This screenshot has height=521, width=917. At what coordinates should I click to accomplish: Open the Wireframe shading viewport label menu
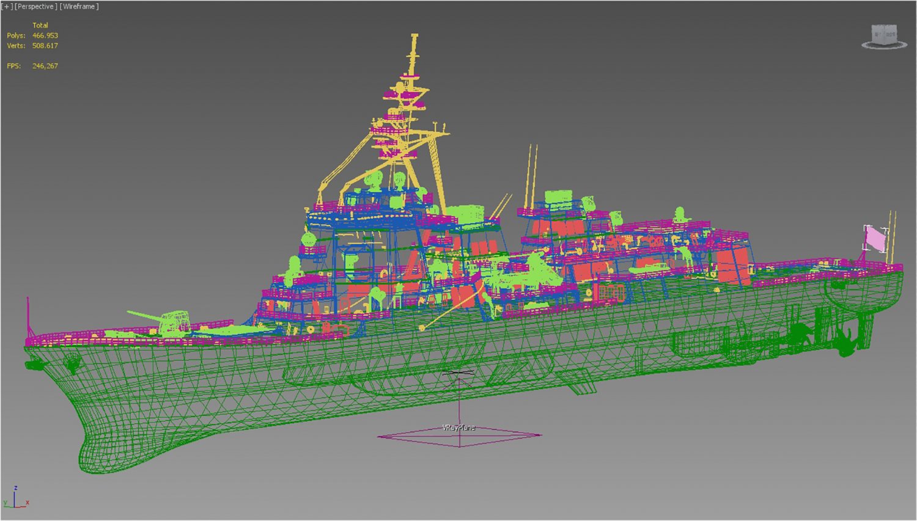click(x=78, y=7)
